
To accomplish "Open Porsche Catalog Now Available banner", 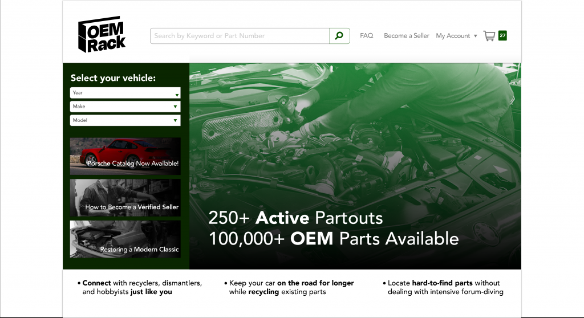I will pyautogui.click(x=125, y=156).
